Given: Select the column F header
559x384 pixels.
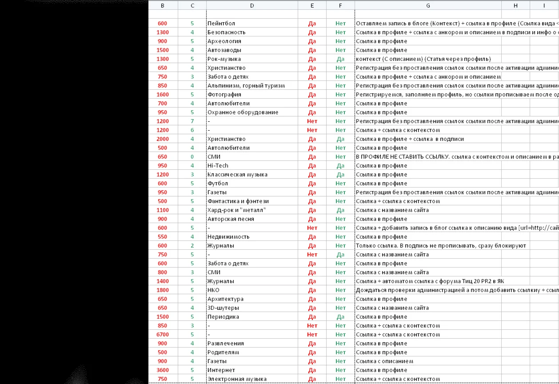Looking at the screenshot, I should tap(340, 5).
